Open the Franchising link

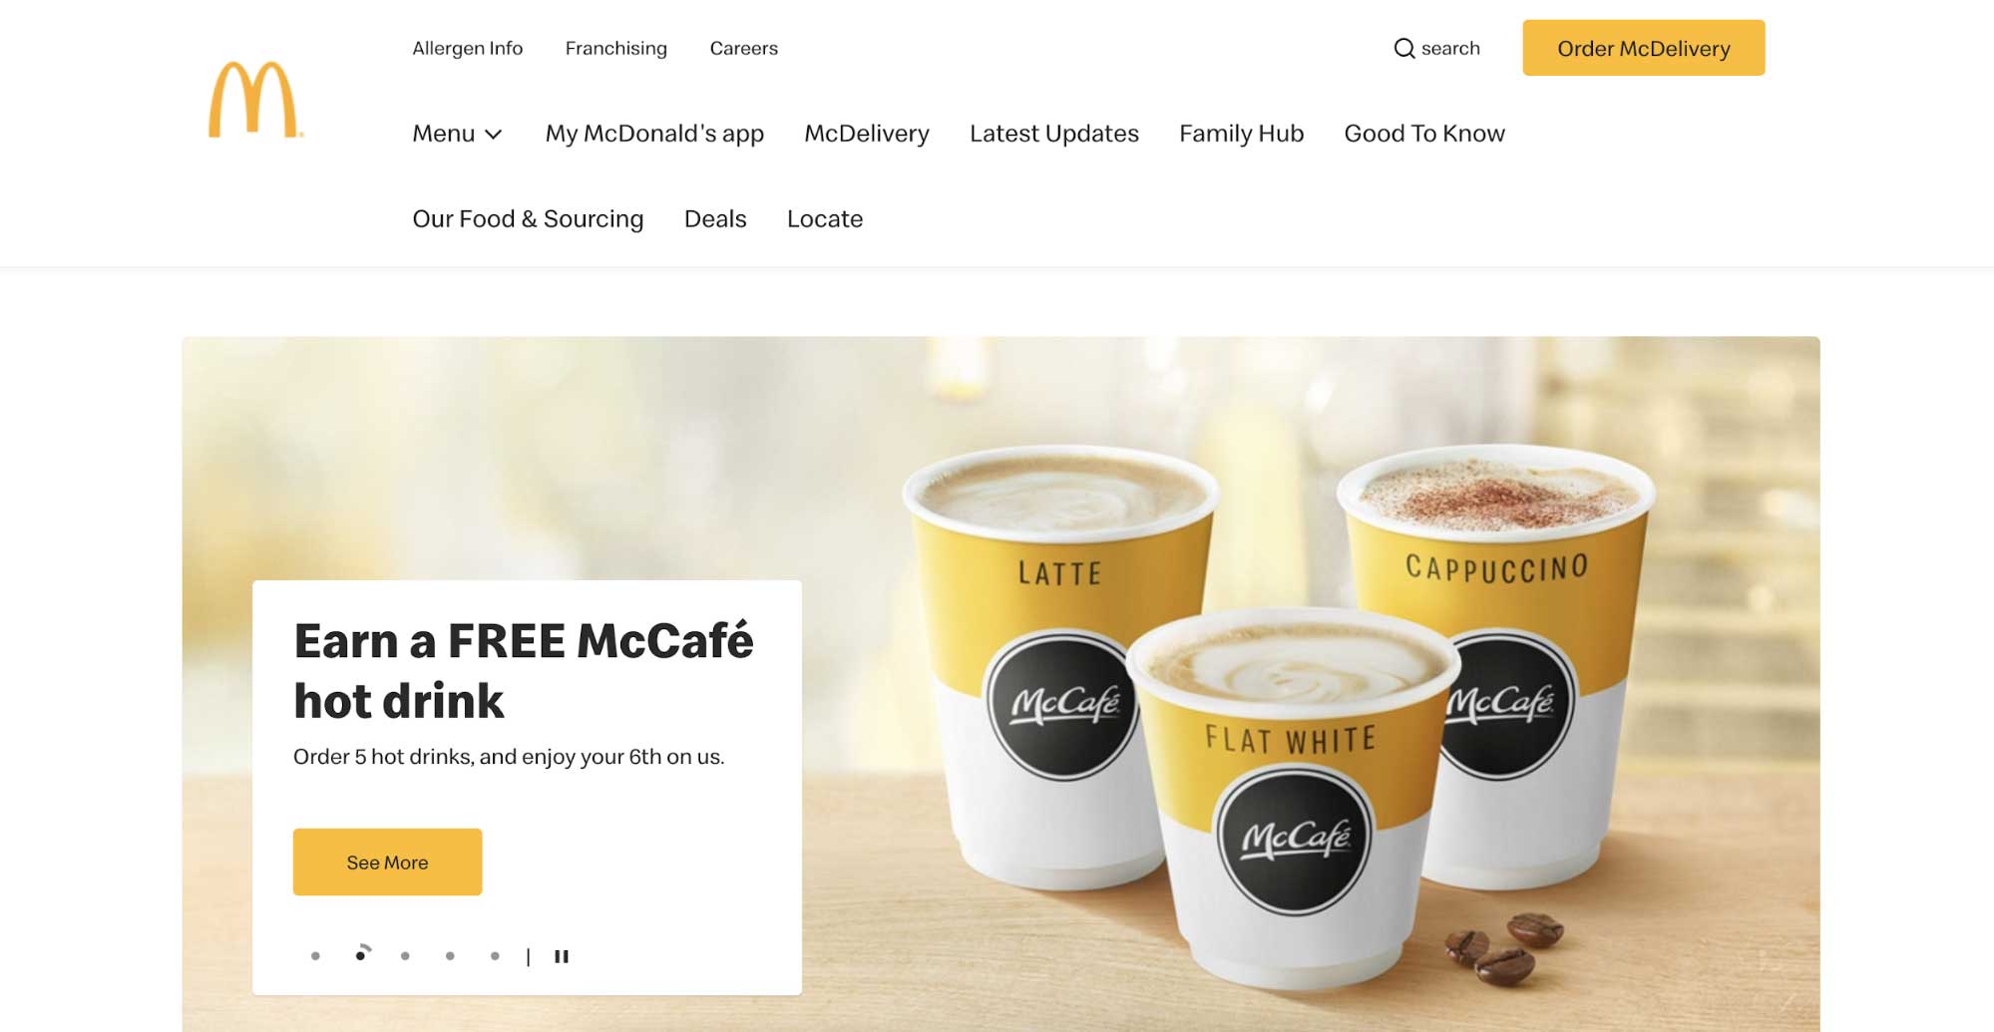615,48
